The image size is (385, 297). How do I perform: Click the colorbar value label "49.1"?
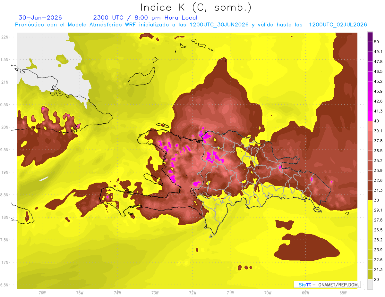(x=378, y=52)
